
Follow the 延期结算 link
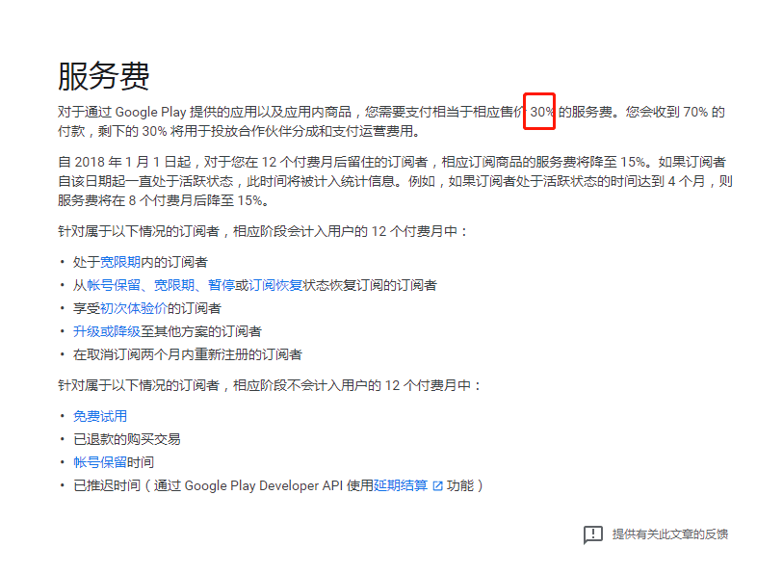(x=401, y=485)
